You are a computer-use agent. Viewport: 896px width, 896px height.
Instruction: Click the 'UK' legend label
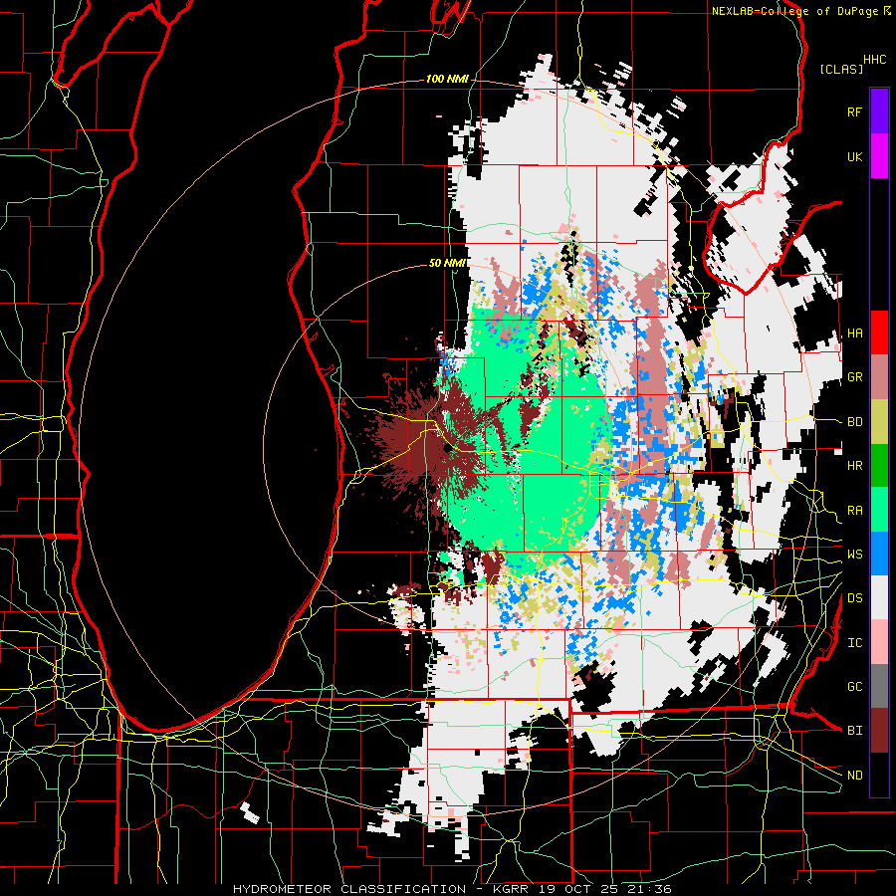(x=854, y=156)
